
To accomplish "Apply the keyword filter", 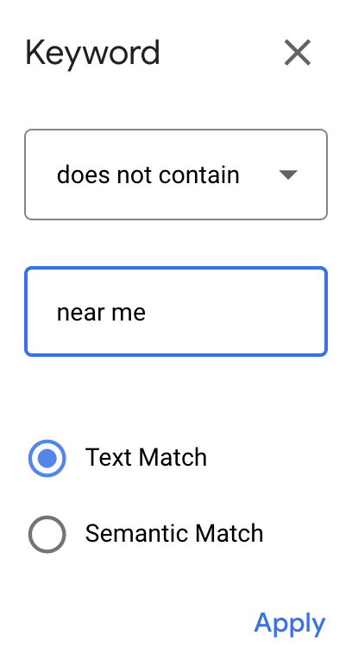I will 290,624.
